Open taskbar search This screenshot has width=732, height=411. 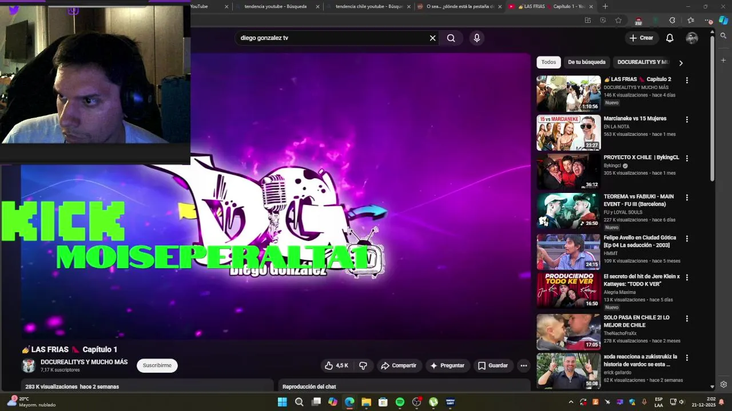coord(299,402)
